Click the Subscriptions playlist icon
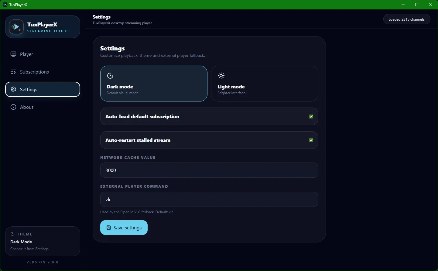 click(x=13, y=72)
